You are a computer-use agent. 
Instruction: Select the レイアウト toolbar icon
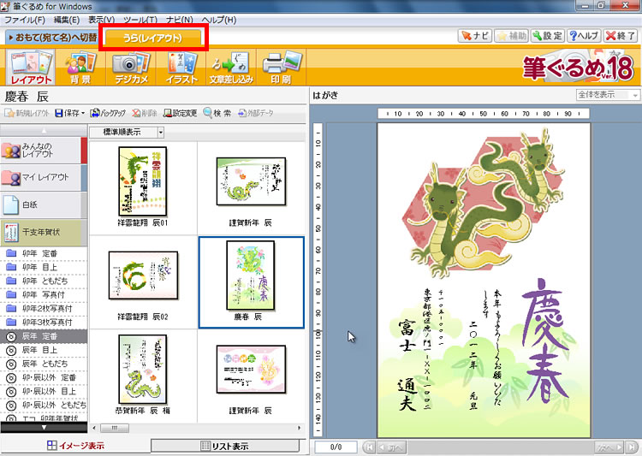coord(30,67)
